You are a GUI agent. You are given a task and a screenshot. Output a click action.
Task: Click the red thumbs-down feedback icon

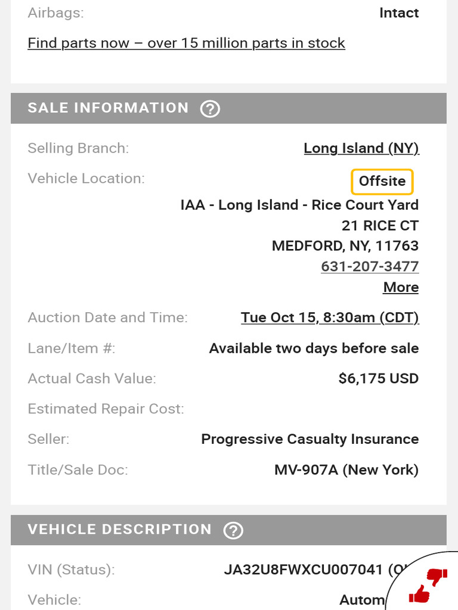[437, 577]
